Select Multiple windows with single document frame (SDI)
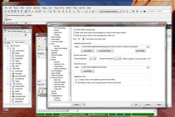 tap(79, 83)
